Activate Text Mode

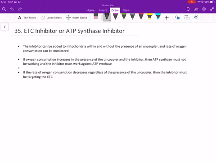coord(27,18)
